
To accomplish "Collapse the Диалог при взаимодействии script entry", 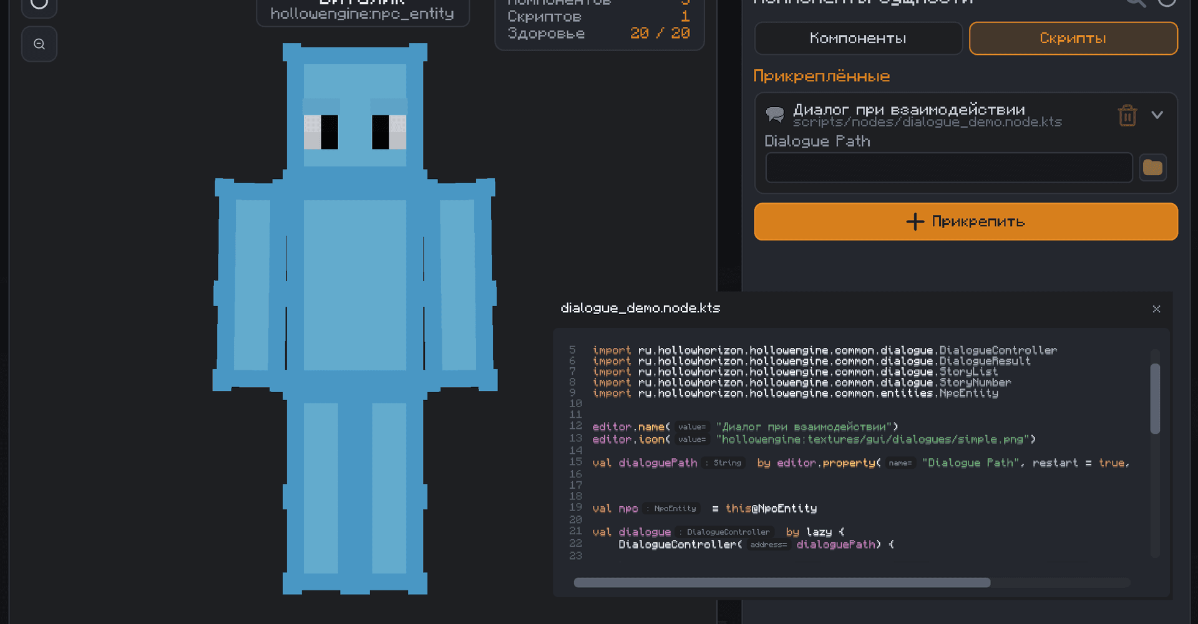I will coord(1157,115).
